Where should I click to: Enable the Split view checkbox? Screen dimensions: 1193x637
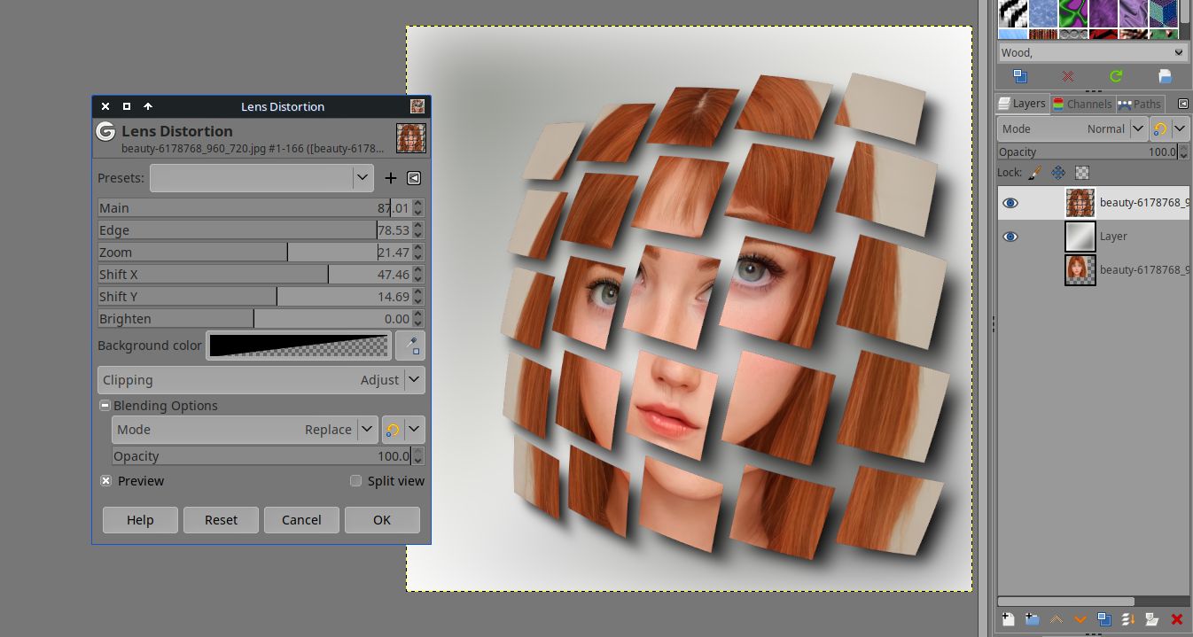(355, 481)
